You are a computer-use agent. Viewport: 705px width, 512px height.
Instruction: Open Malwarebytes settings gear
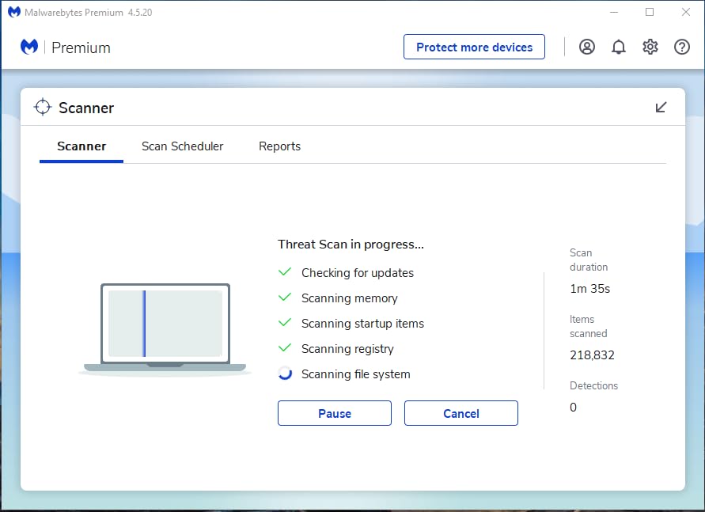point(650,47)
